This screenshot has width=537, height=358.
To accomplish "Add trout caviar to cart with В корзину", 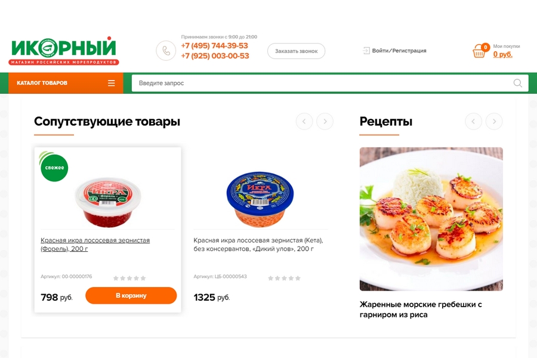I will tap(131, 295).
